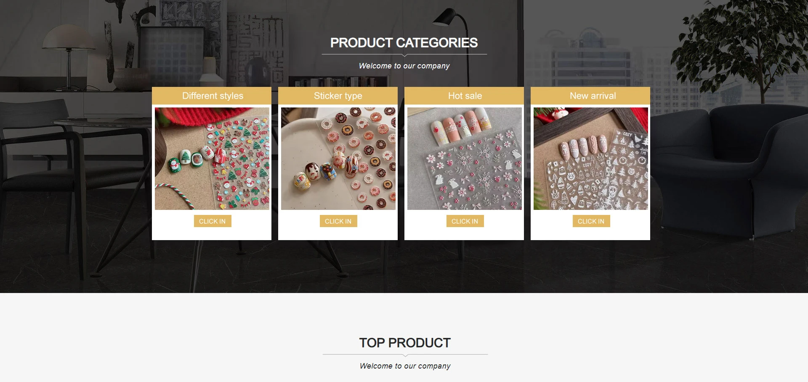Click the small chevron under PRODUCT CATEGORIES
The height and width of the screenshot is (382, 808).
click(x=404, y=55)
